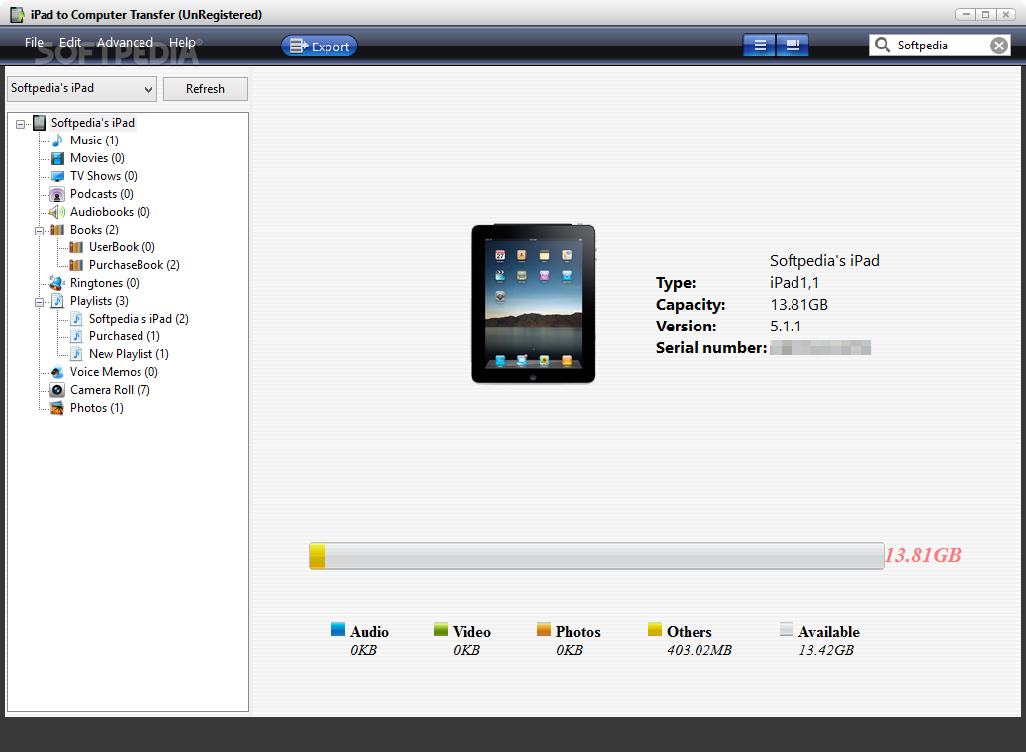
Task: Select Movies (0) in the tree
Action: click(x=97, y=158)
